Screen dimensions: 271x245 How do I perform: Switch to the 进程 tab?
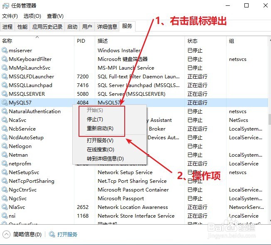[7, 27]
